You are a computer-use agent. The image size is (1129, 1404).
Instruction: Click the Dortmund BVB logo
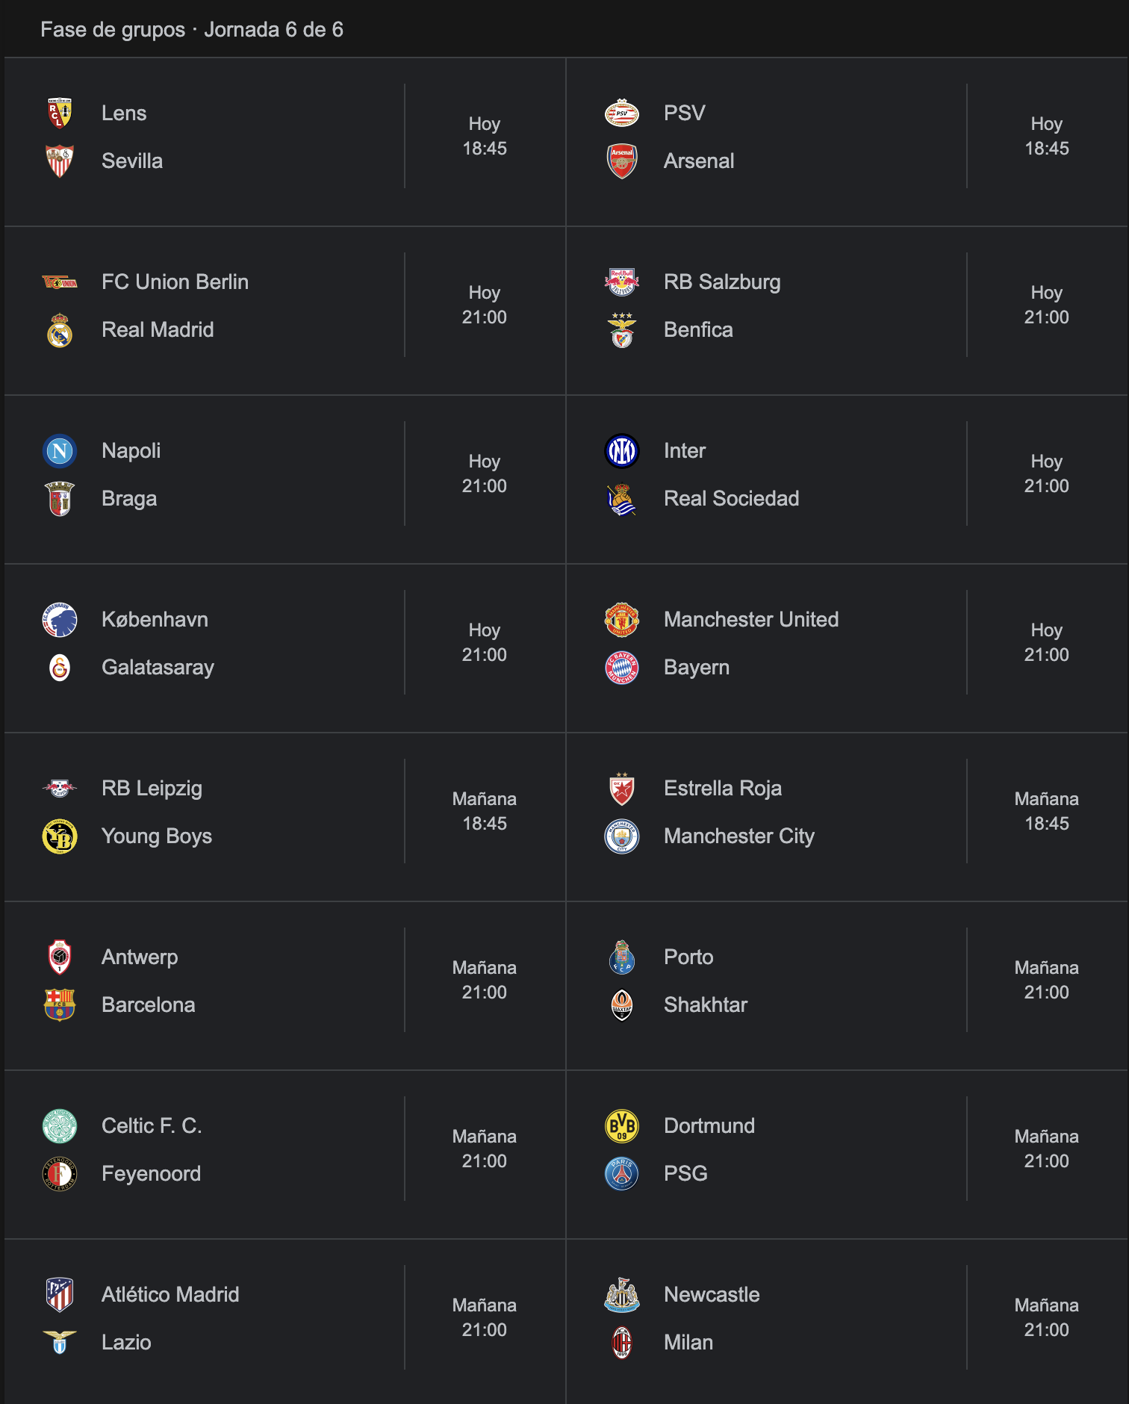[x=622, y=1126]
